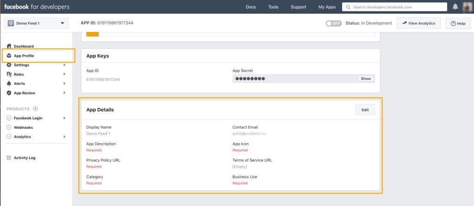Viewport: 474px width, 206px height.
Task: Click the Roles badge icon
Action: coord(9,74)
